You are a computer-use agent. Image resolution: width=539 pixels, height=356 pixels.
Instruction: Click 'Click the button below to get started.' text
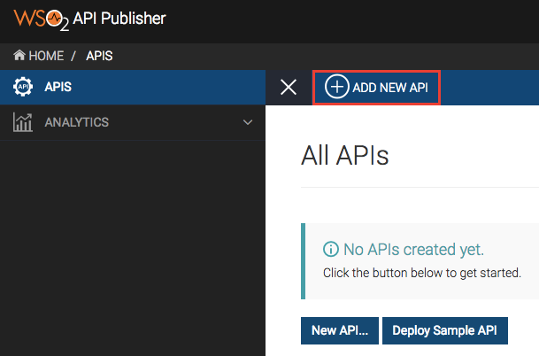422,273
